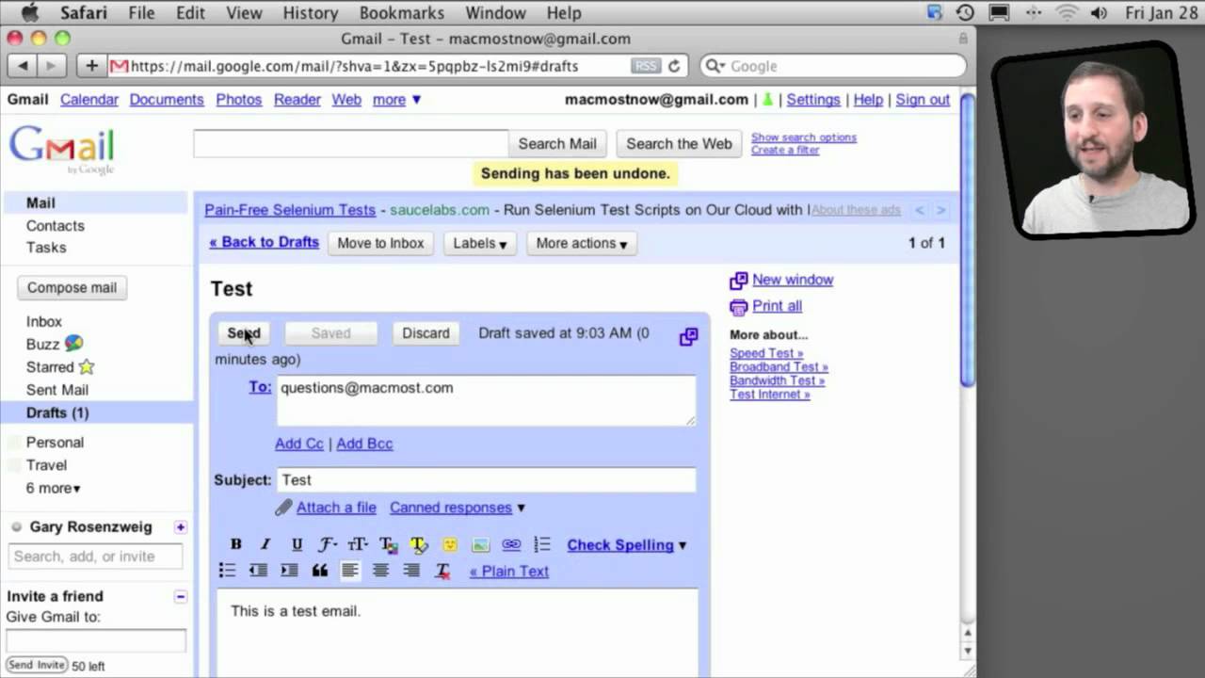Insert a hyperlink with the link icon
This screenshot has height=678, width=1205.
click(x=511, y=544)
